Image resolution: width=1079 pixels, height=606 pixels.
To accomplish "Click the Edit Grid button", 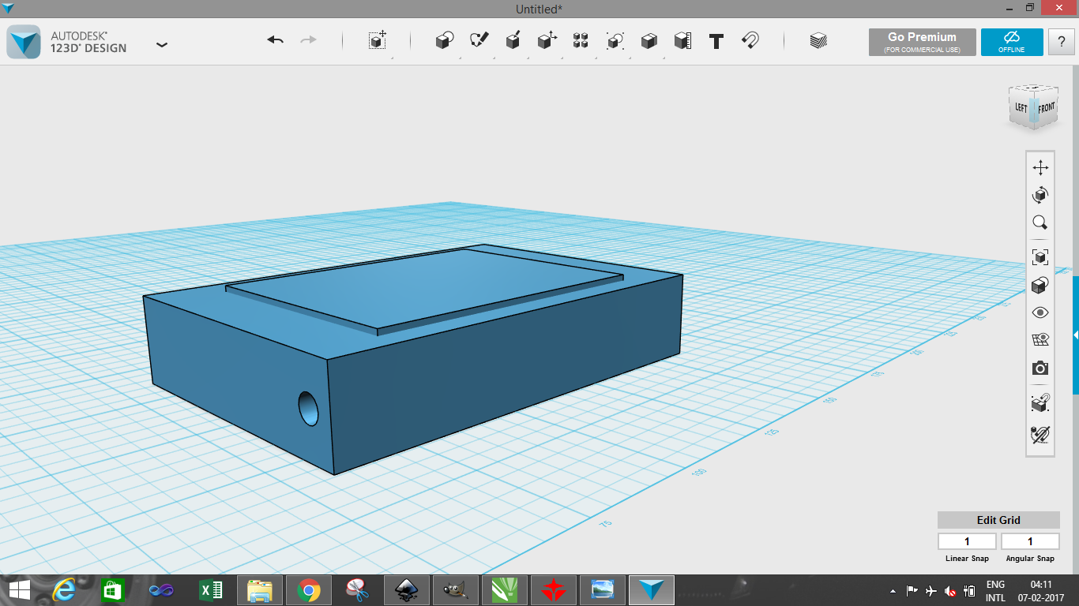I will [x=998, y=520].
